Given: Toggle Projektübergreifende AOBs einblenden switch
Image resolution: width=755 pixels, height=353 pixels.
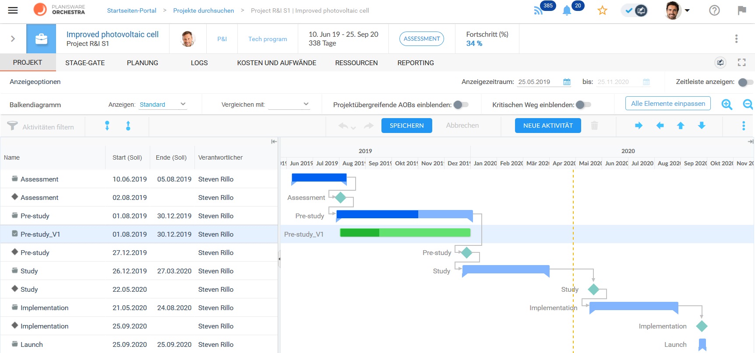Looking at the screenshot, I should coord(461,105).
